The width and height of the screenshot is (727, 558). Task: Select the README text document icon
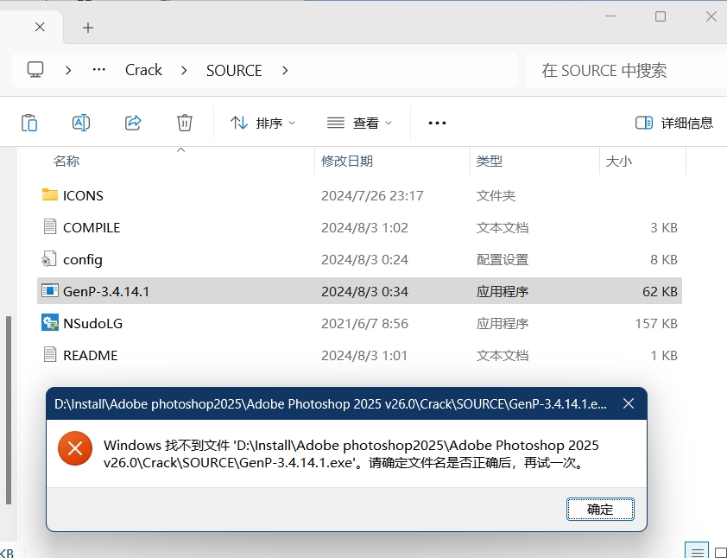49,355
